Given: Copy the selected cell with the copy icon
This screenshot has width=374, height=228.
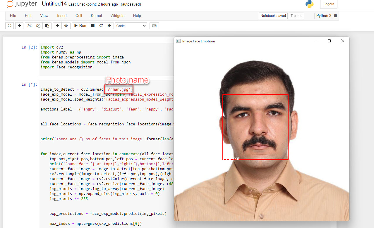Looking at the screenshot, I should pos(38,25).
